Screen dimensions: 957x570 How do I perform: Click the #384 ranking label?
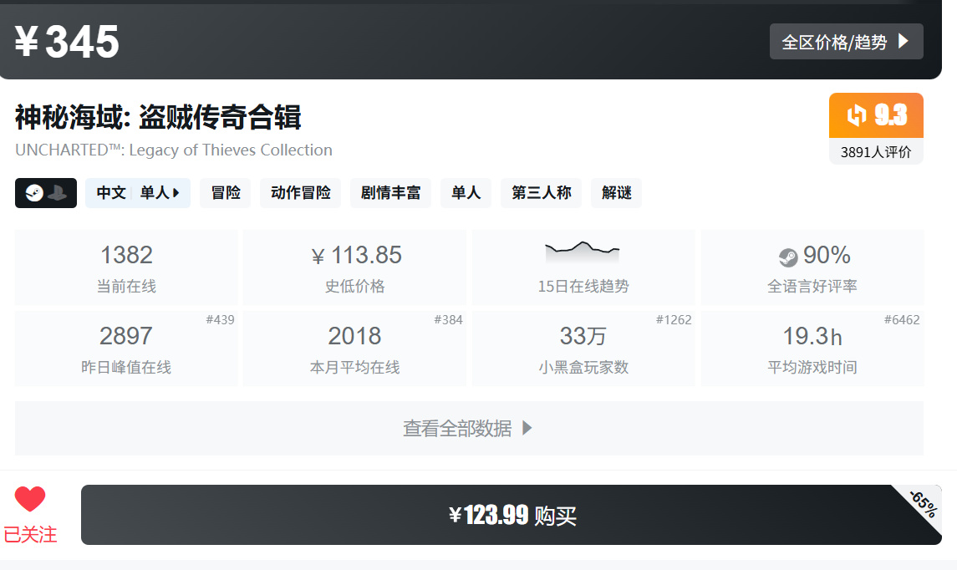449,320
